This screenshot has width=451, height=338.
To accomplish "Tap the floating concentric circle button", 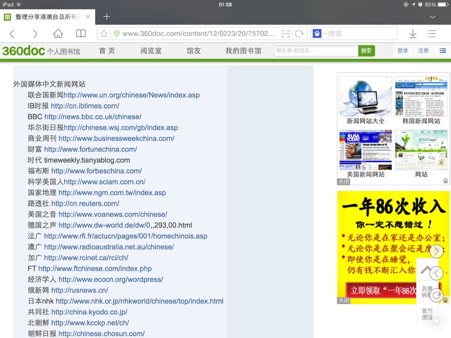I will (x=436, y=321).
